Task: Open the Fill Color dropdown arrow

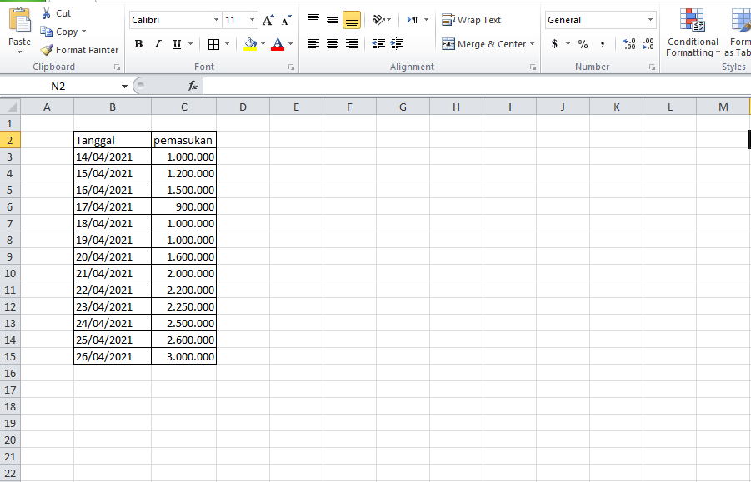Action: click(x=263, y=44)
